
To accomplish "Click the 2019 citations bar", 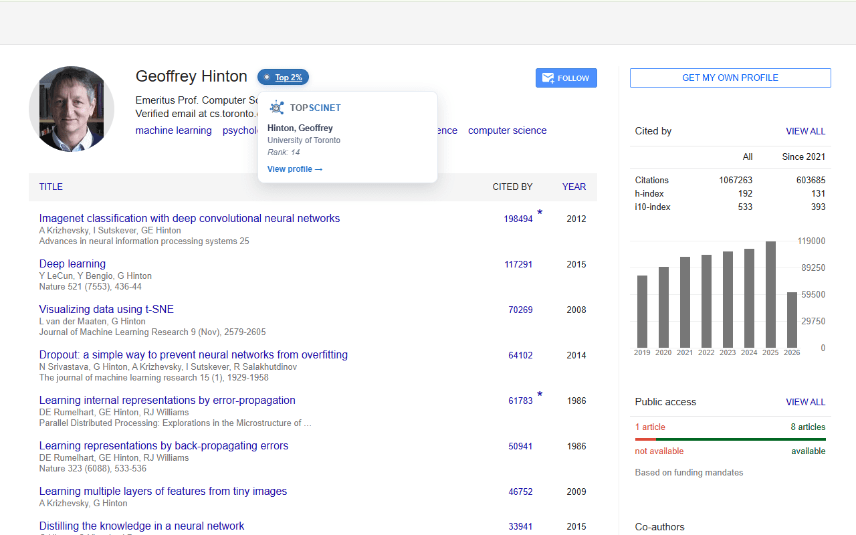I will [642, 312].
